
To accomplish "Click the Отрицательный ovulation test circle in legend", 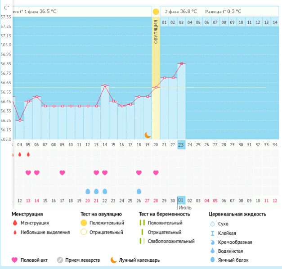I will pos(83,232).
